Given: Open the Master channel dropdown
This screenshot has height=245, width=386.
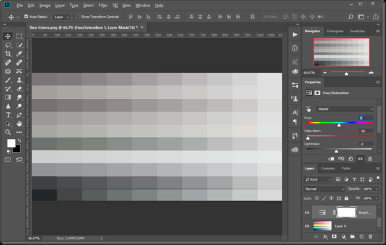Looking at the screenshot, I should click(x=345, y=109).
